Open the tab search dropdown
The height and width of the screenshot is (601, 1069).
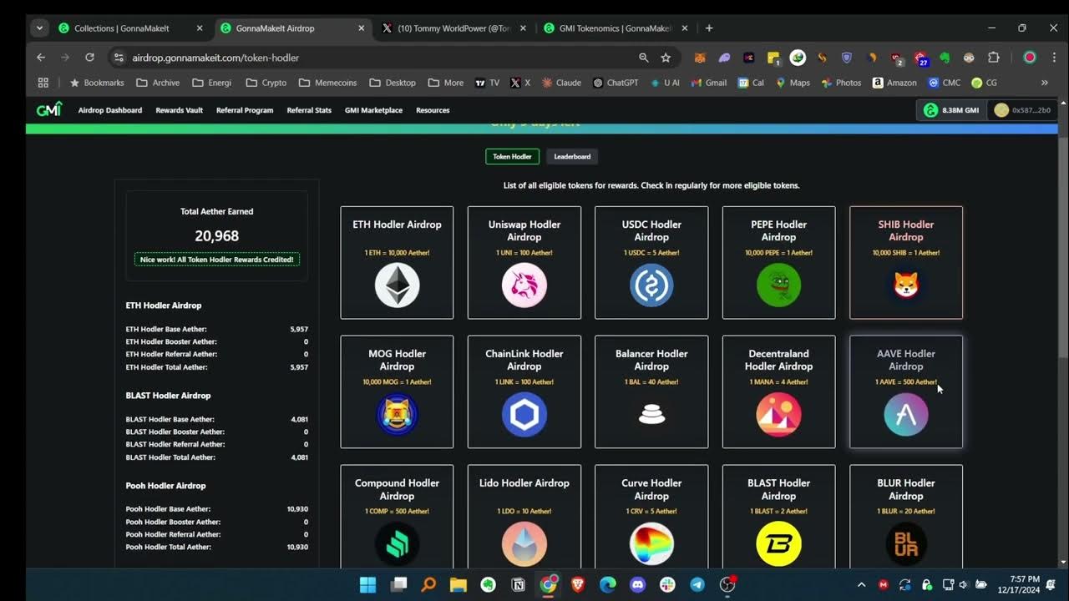39,28
